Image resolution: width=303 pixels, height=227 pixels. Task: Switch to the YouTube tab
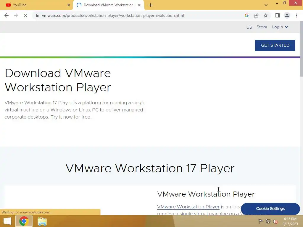pos(36,5)
